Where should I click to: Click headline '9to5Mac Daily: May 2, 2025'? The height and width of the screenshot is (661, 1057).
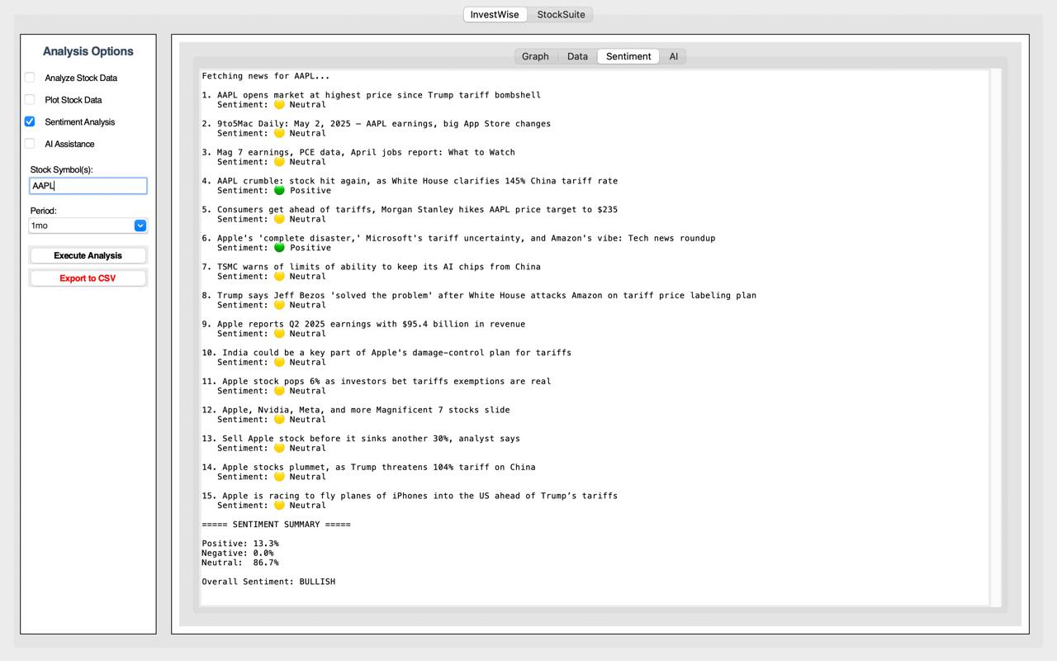384,124
